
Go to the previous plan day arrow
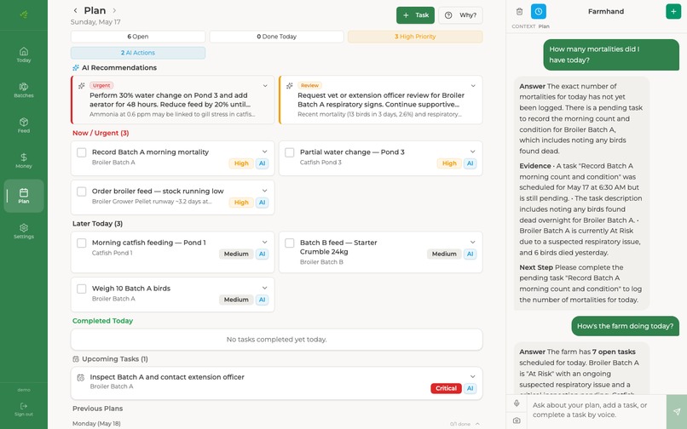(75, 10)
